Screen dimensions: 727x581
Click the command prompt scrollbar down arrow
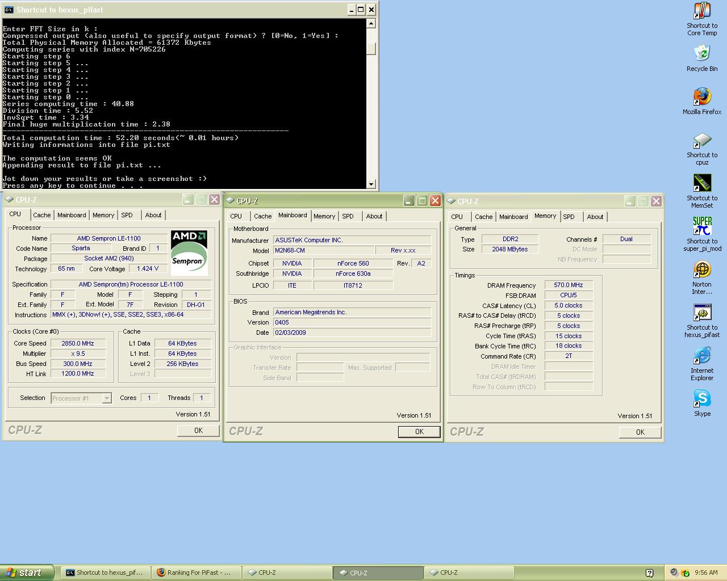pos(371,184)
